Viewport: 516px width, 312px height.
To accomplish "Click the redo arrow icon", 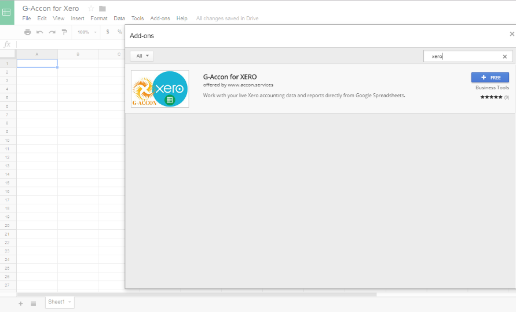I will (52, 32).
